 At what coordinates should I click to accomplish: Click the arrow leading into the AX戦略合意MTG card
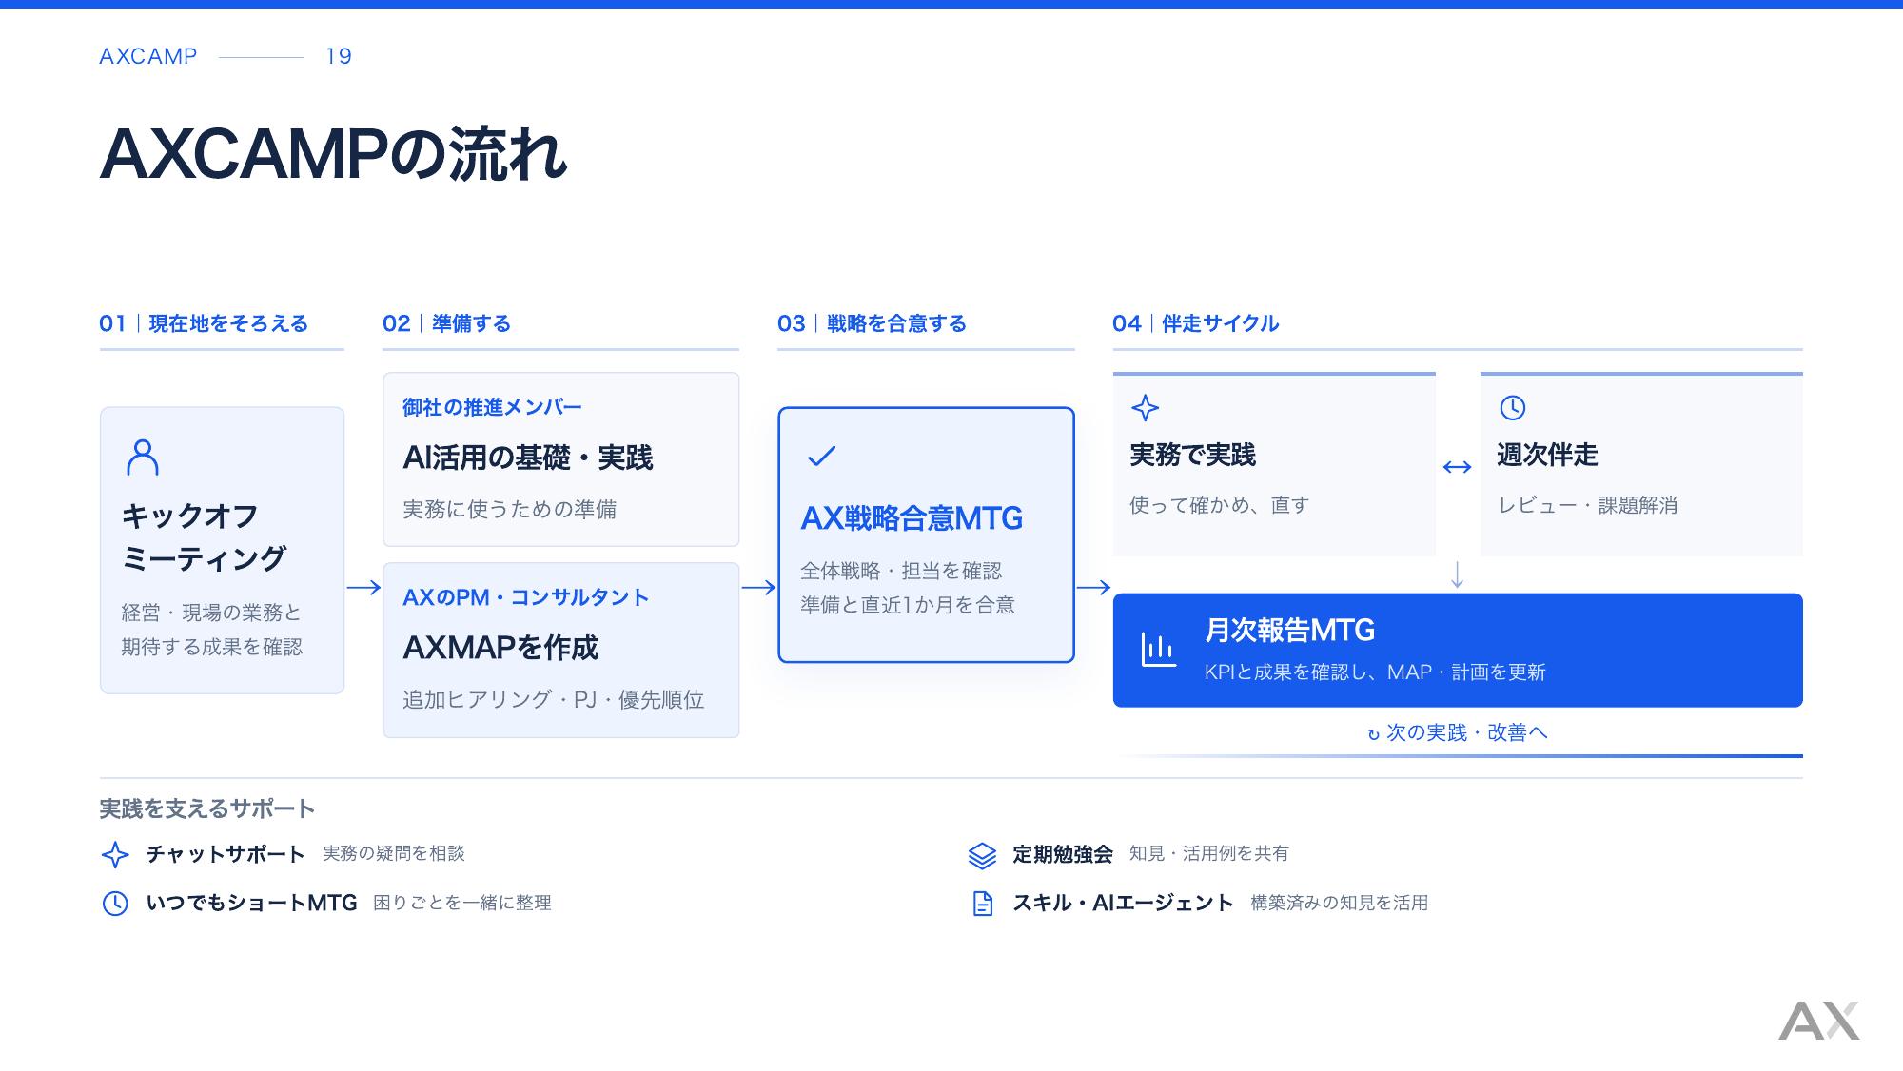(758, 588)
